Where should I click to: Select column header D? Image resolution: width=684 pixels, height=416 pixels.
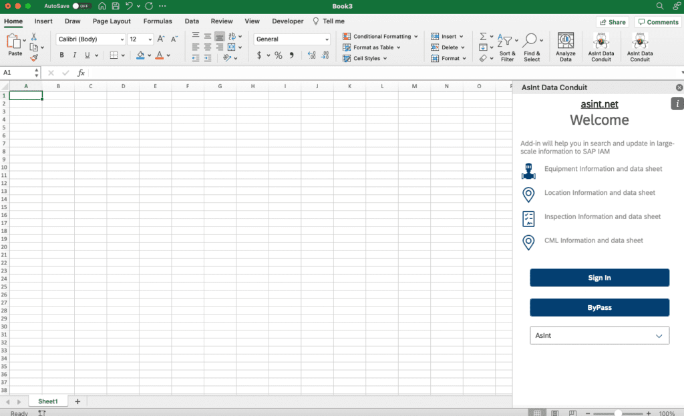123,86
